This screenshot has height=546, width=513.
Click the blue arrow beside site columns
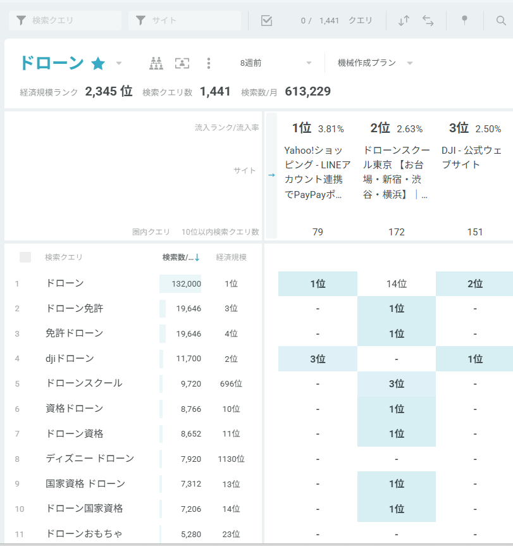pyautogui.click(x=271, y=175)
